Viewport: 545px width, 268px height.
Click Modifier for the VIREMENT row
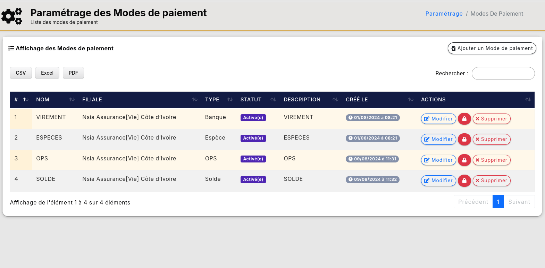[x=438, y=119]
